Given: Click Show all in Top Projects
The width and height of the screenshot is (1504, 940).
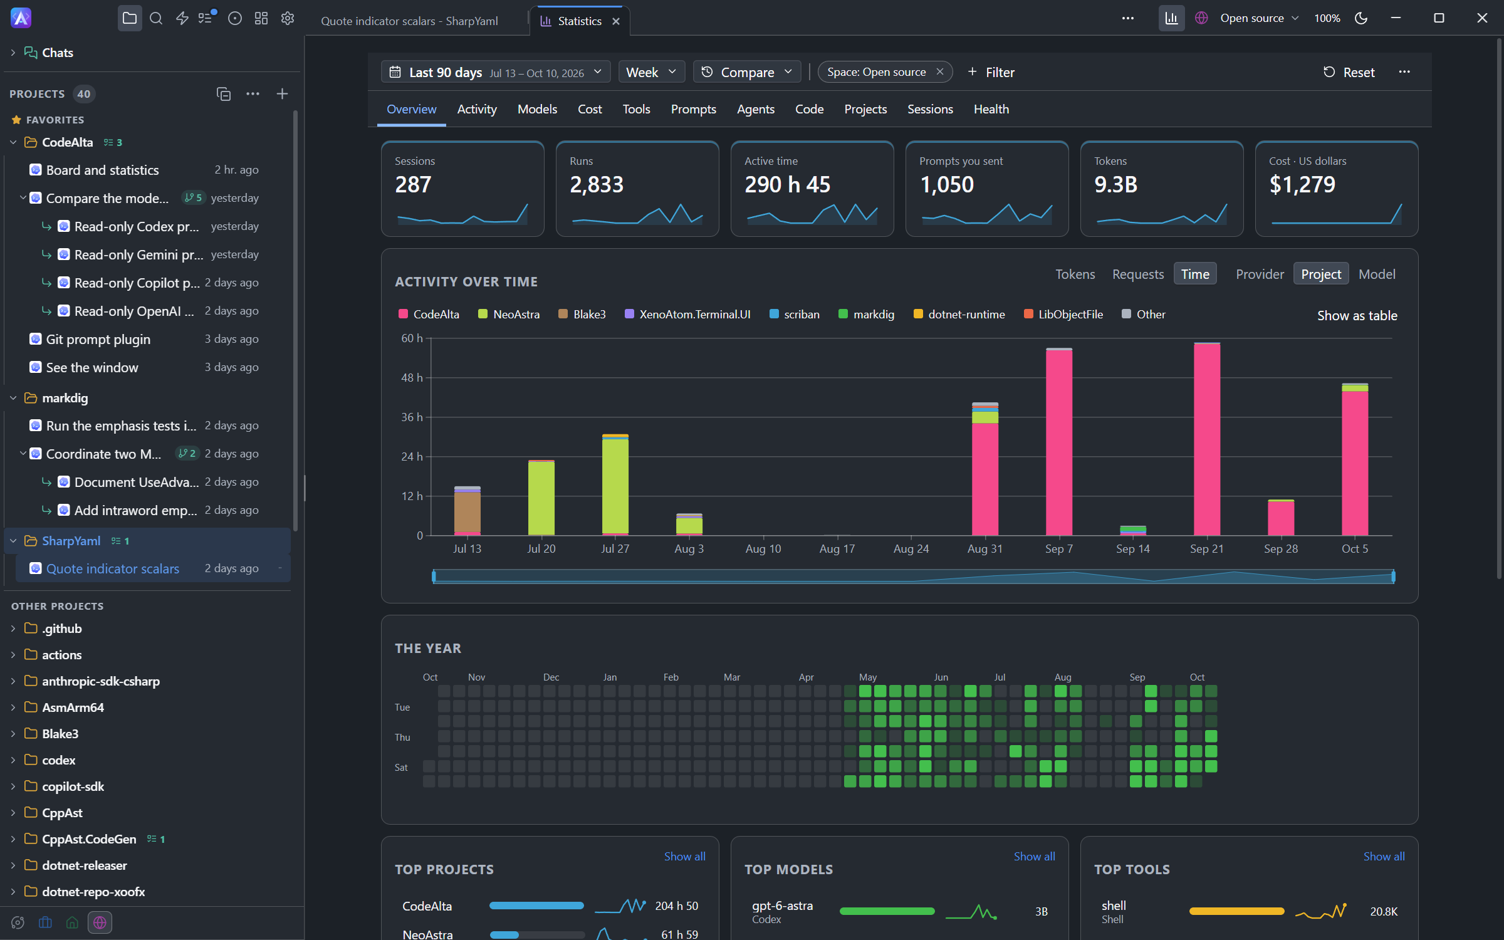Looking at the screenshot, I should [x=684, y=856].
